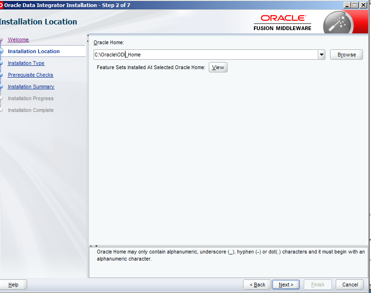Jump to the Prerequisite Checks step
The width and height of the screenshot is (371, 293).
coord(30,75)
